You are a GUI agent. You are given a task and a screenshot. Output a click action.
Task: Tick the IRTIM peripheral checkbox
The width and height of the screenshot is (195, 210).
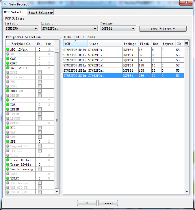(x=40, y=109)
